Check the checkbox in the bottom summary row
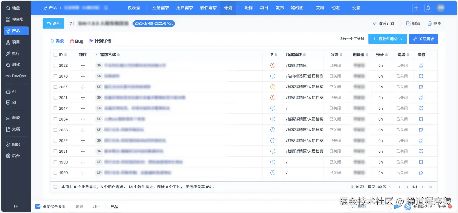The width and height of the screenshot is (458, 213). (x=55, y=187)
